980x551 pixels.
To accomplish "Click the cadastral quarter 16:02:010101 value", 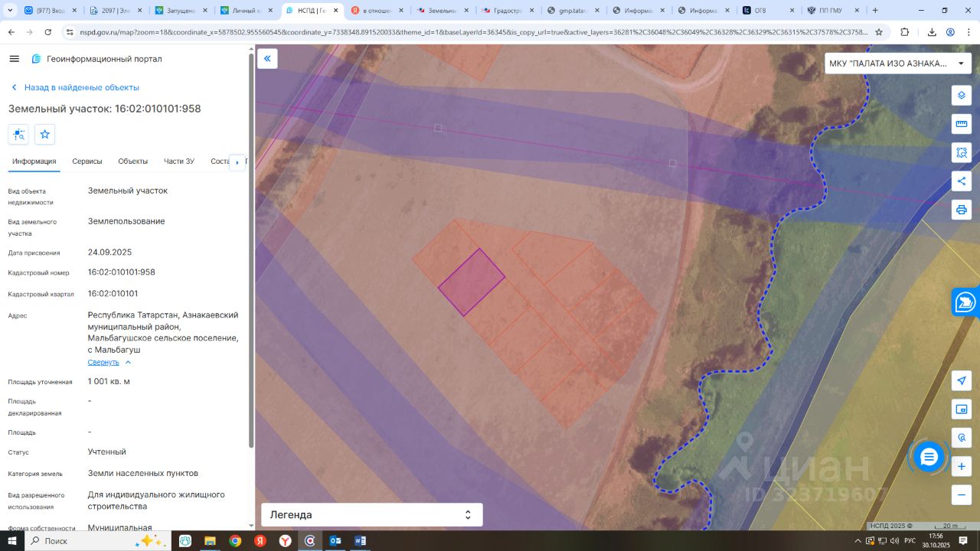I will (x=113, y=294).
